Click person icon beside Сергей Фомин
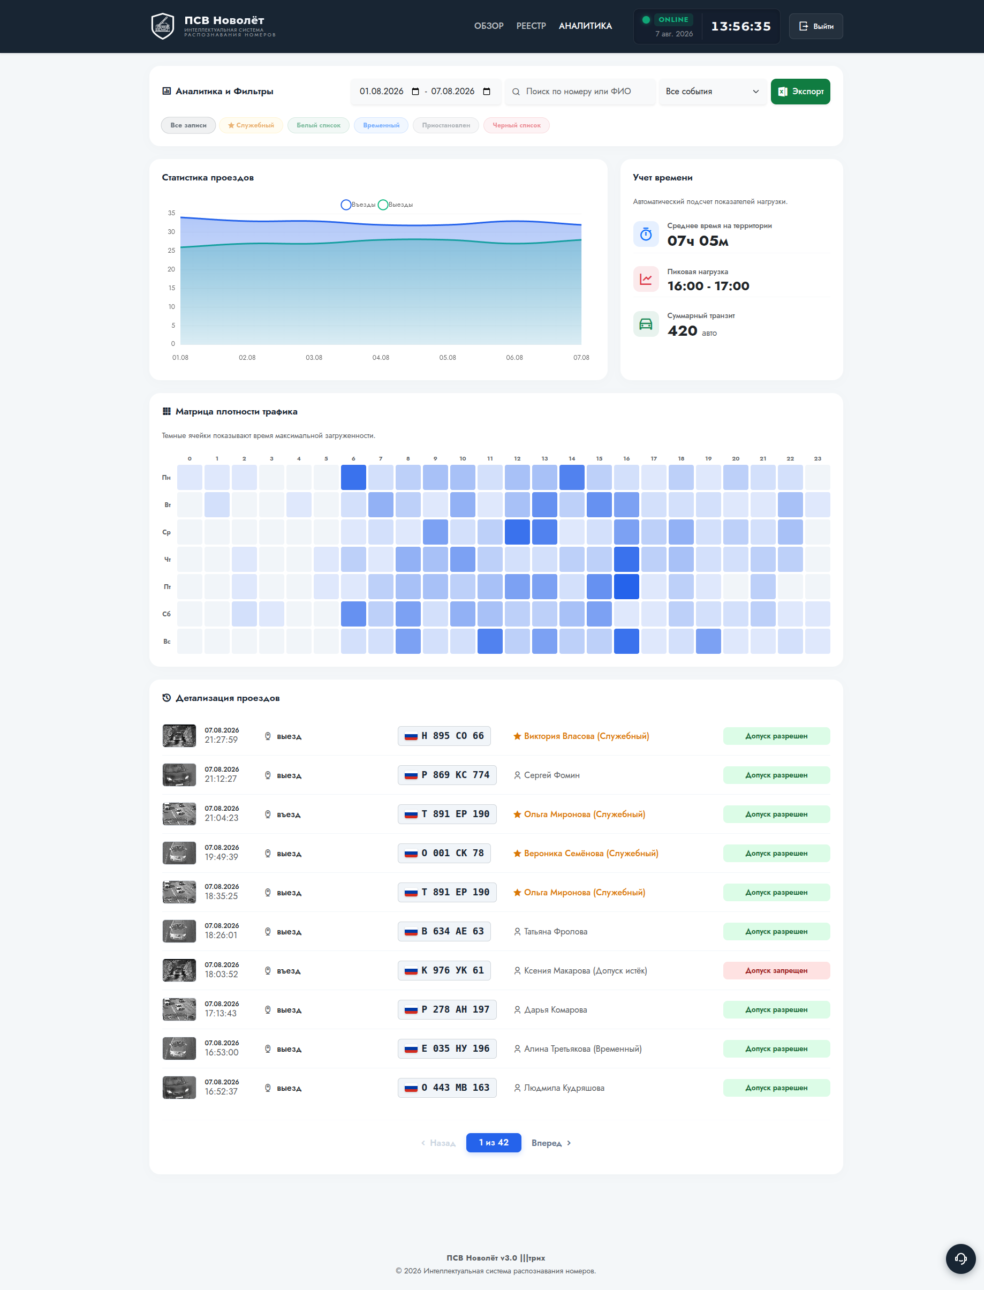 click(x=517, y=775)
